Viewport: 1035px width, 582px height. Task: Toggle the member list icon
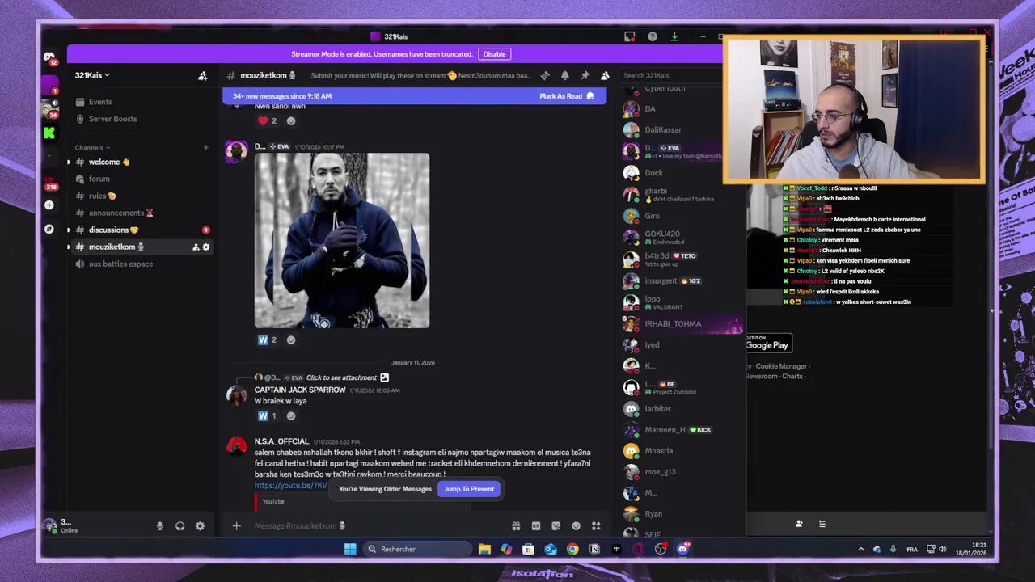coord(605,75)
